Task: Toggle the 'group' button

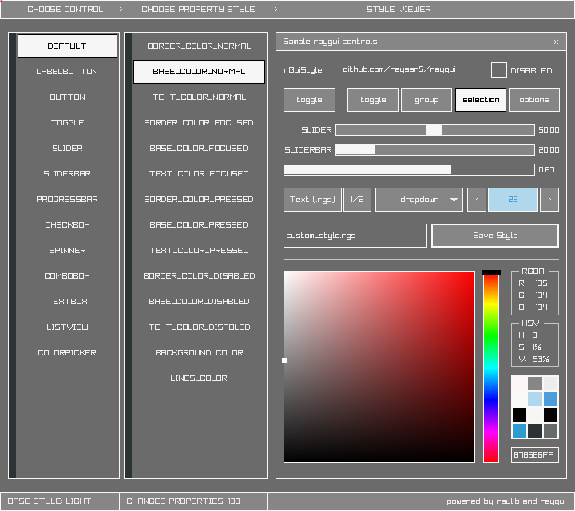Action: [426, 100]
